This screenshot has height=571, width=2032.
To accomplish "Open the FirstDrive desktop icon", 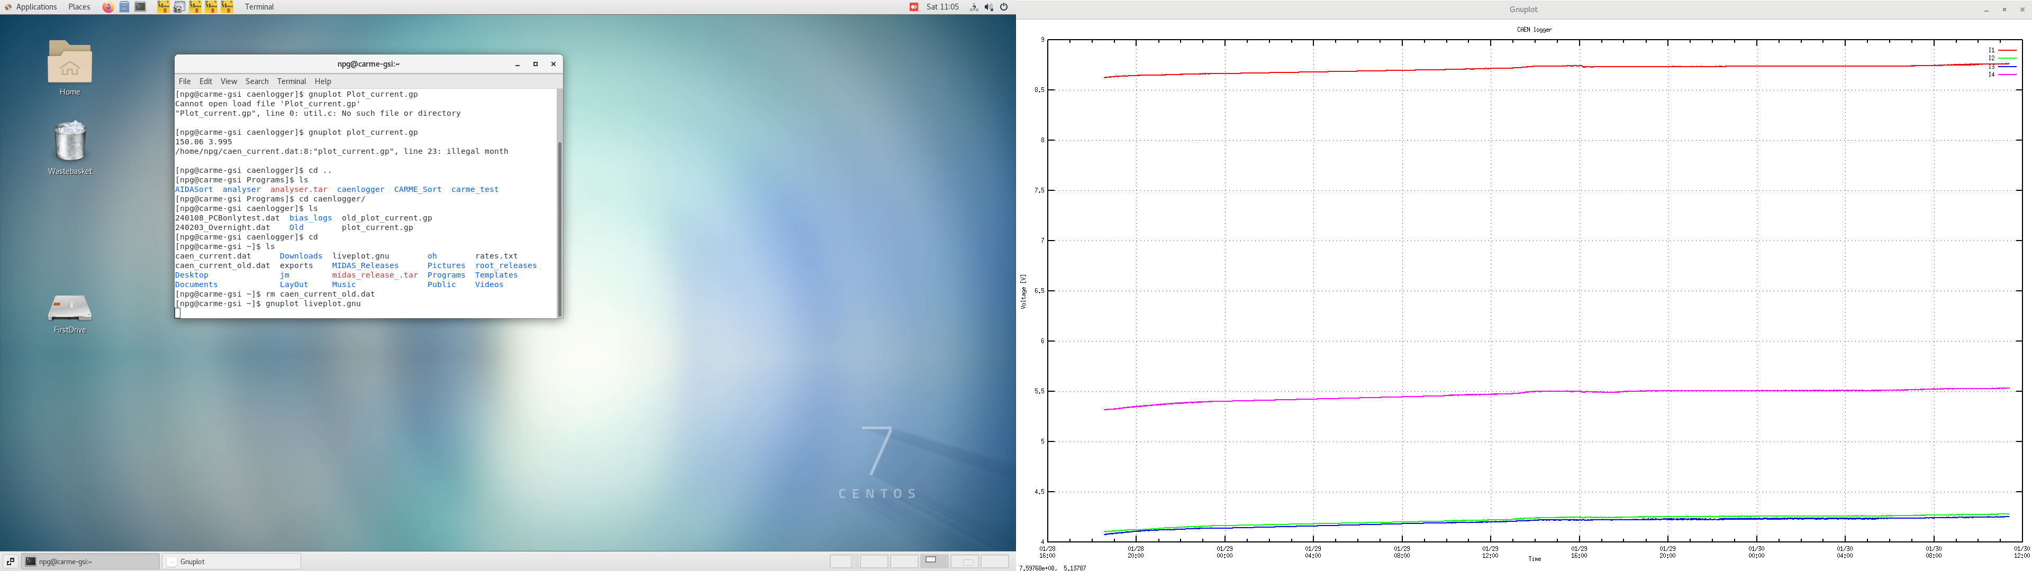I will click(x=69, y=308).
